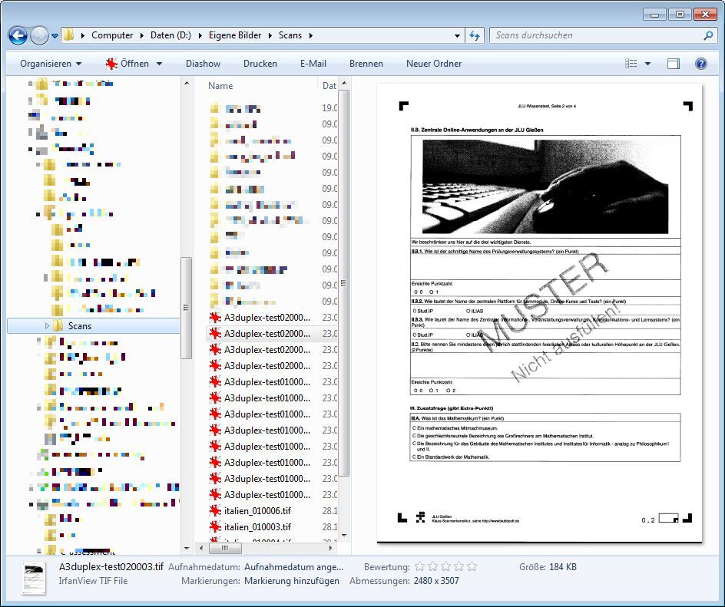Click the change view icon in toolbar
Viewport: 725px width, 607px height.
pos(631,64)
